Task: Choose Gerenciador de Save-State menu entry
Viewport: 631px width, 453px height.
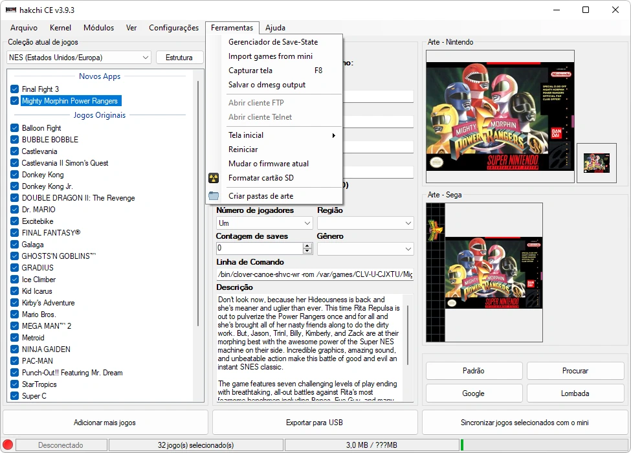Action: click(x=272, y=42)
